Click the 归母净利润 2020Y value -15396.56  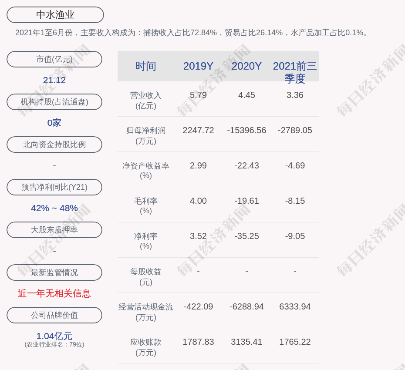[246, 130]
